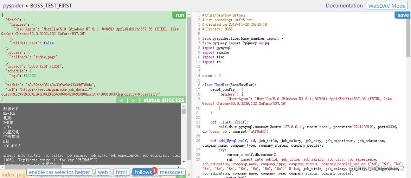Open the Documentation link
The height and width of the screenshot is (178, 411).
344,6
